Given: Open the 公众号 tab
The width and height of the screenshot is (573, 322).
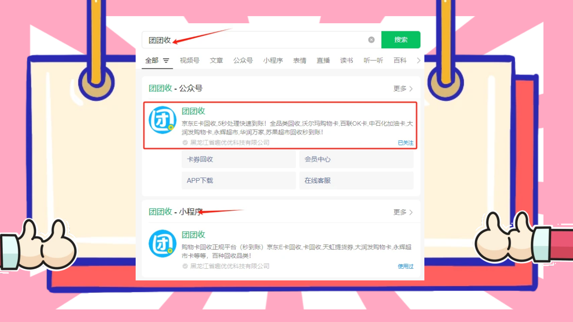Looking at the screenshot, I should (x=243, y=60).
